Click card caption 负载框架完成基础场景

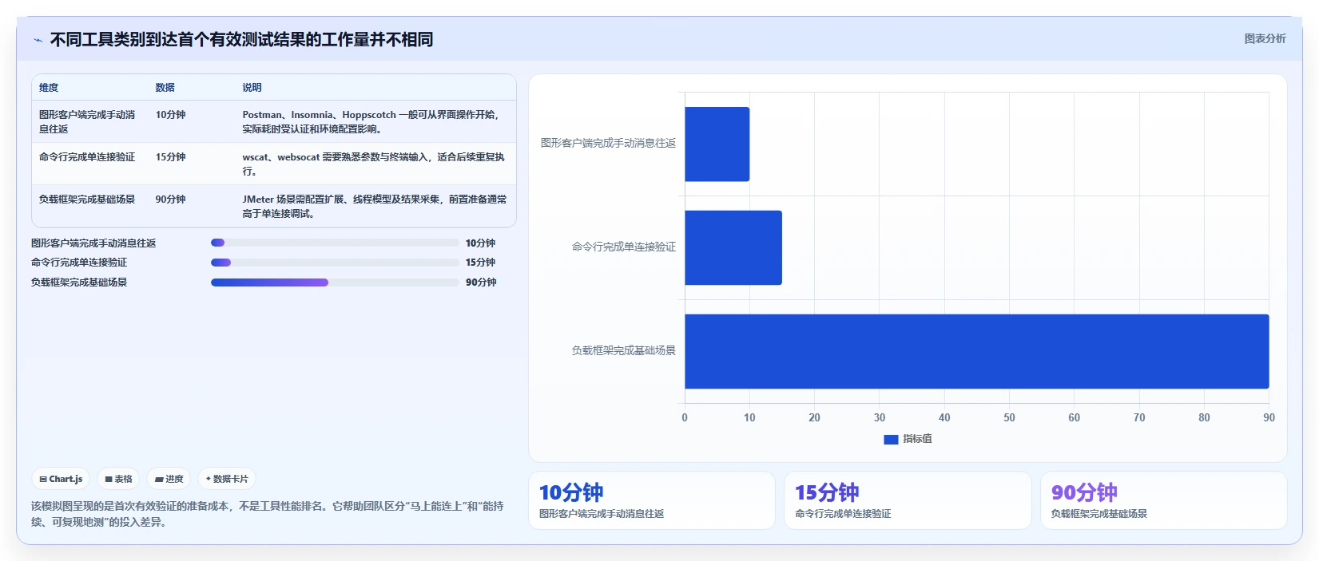click(1099, 514)
